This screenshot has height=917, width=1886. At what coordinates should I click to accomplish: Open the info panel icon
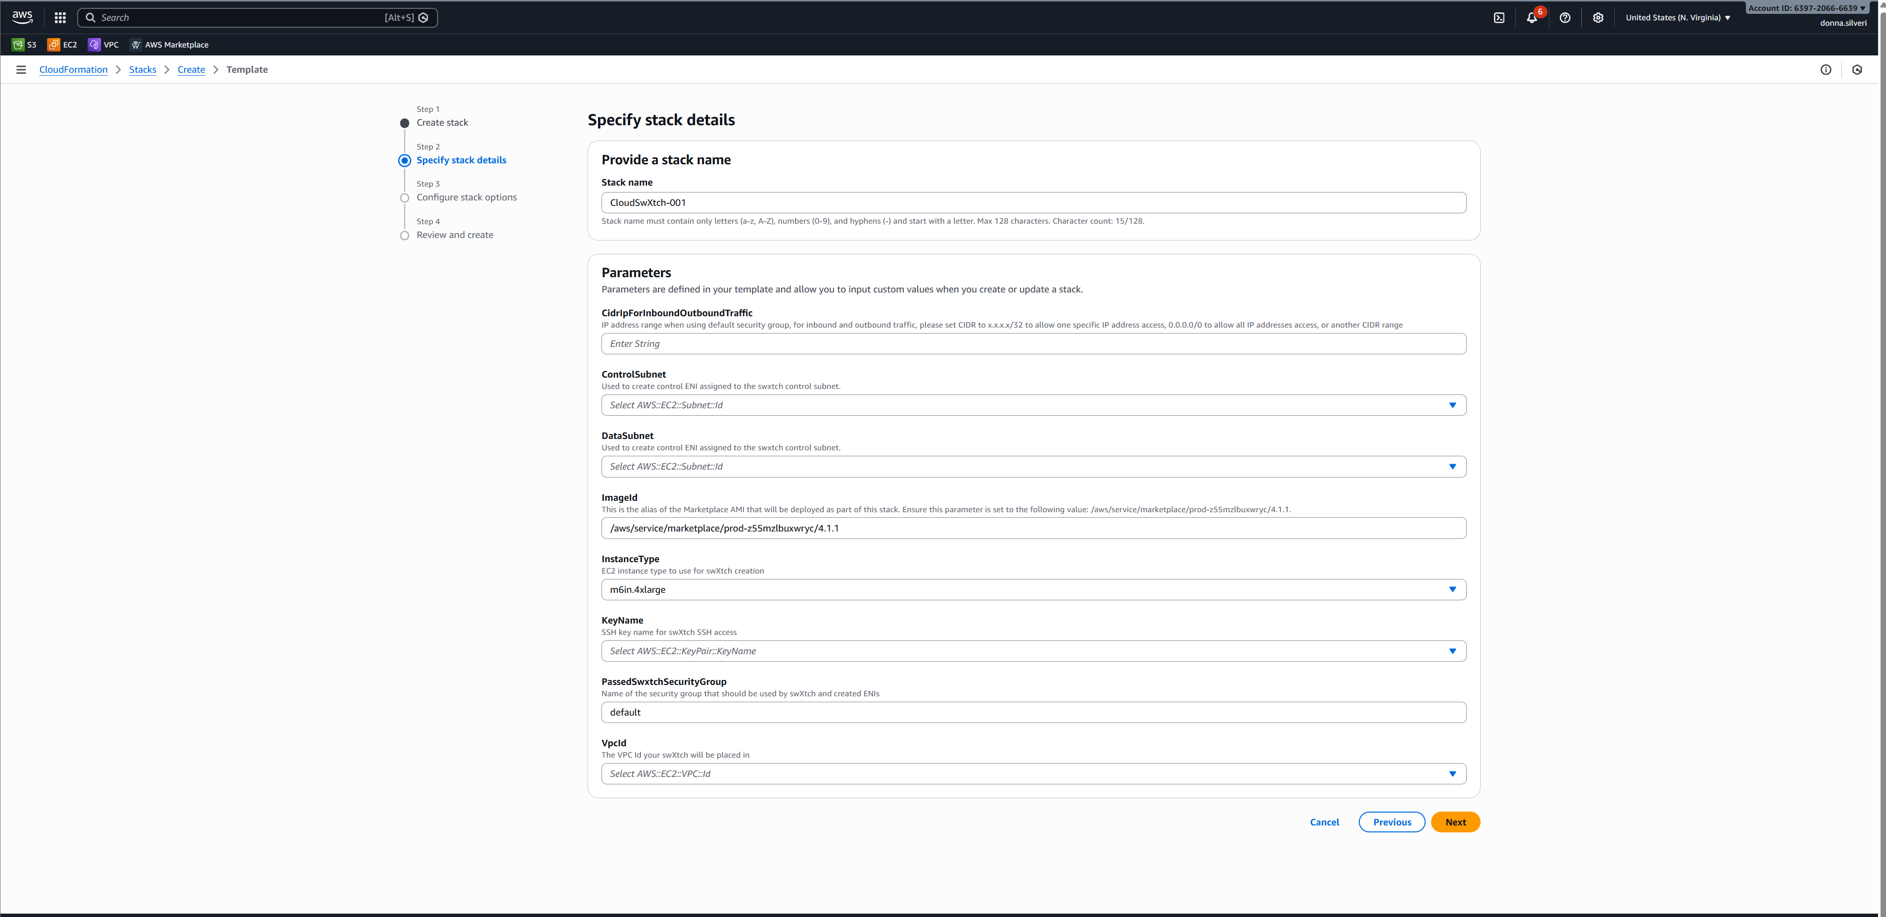pyautogui.click(x=1825, y=69)
